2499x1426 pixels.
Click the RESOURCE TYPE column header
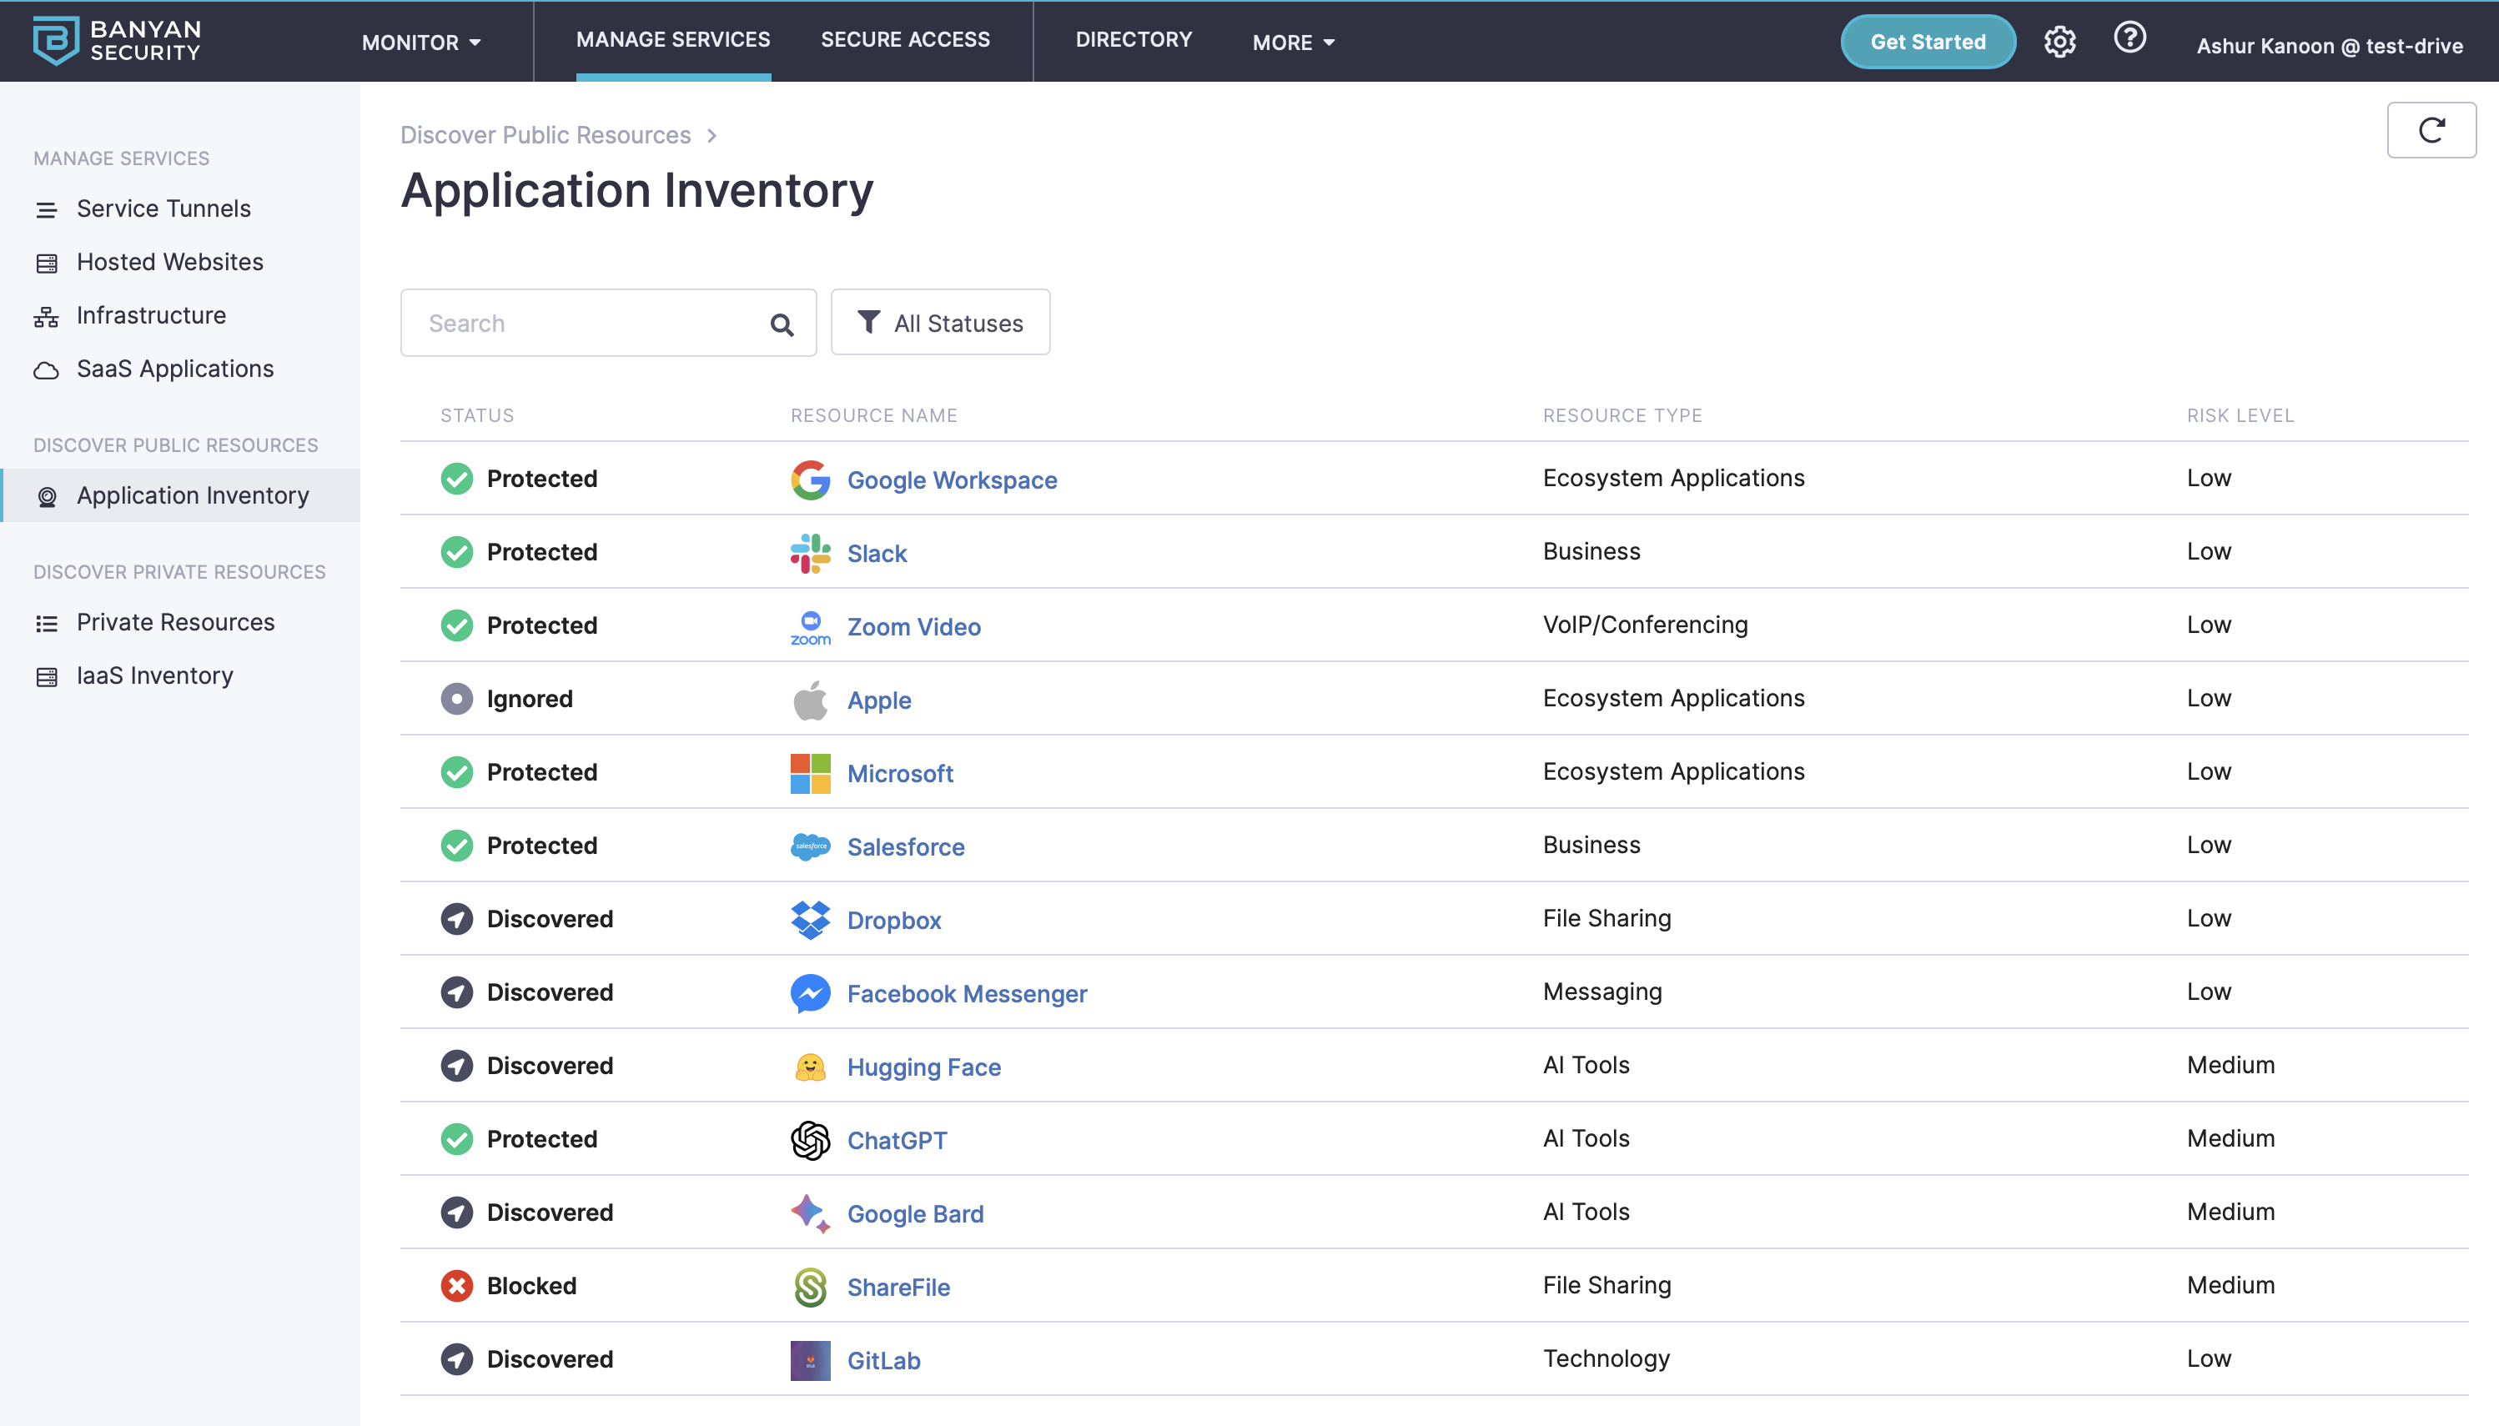pos(1622,415)
